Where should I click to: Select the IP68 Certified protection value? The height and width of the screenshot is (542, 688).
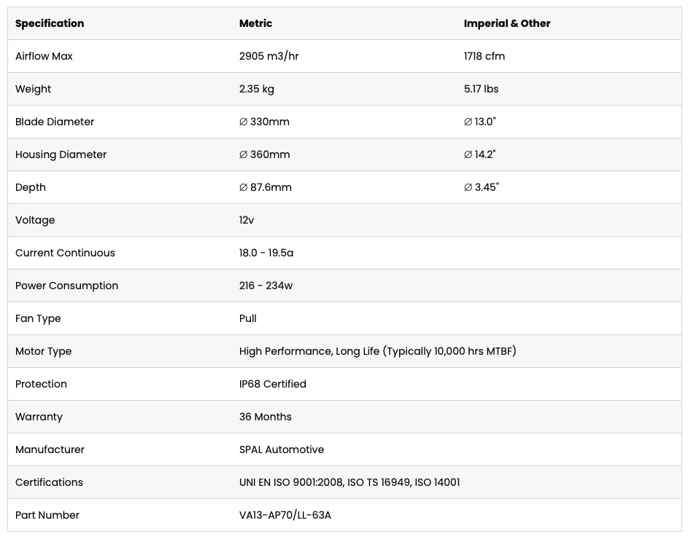272,384
